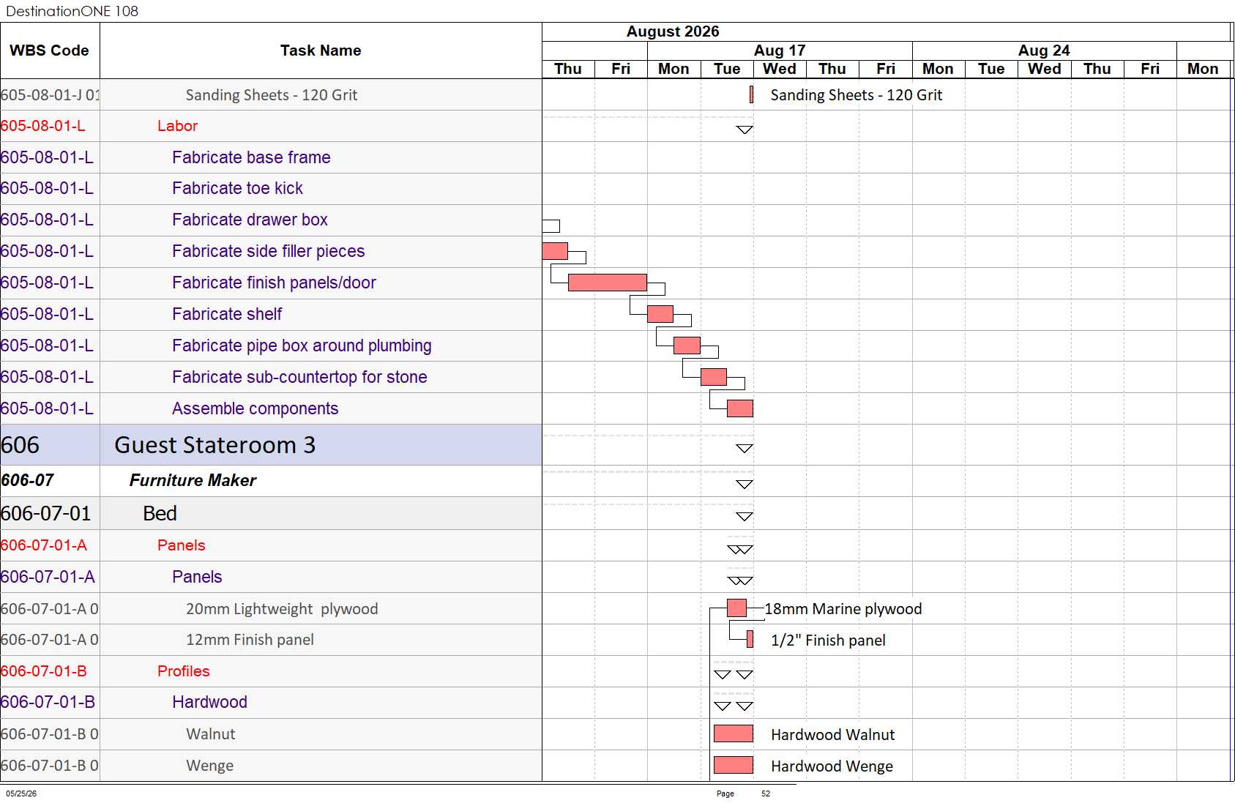Select the "20mm Lightweight plywood" task name

(x=282, y=609)
